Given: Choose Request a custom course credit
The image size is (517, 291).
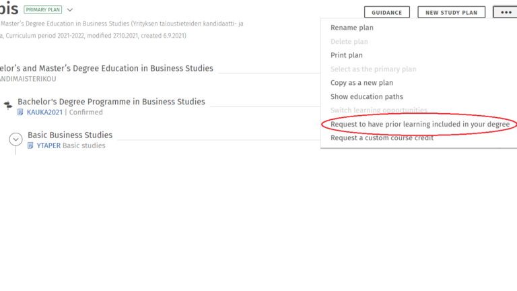Looking at the screenshot, I should pos(382,138).
